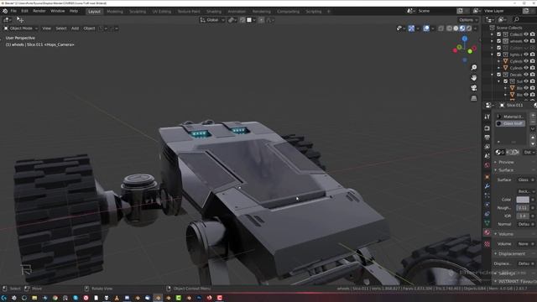Open the Output properties tab
537x302 pixels.
click(x=487, y=138)
